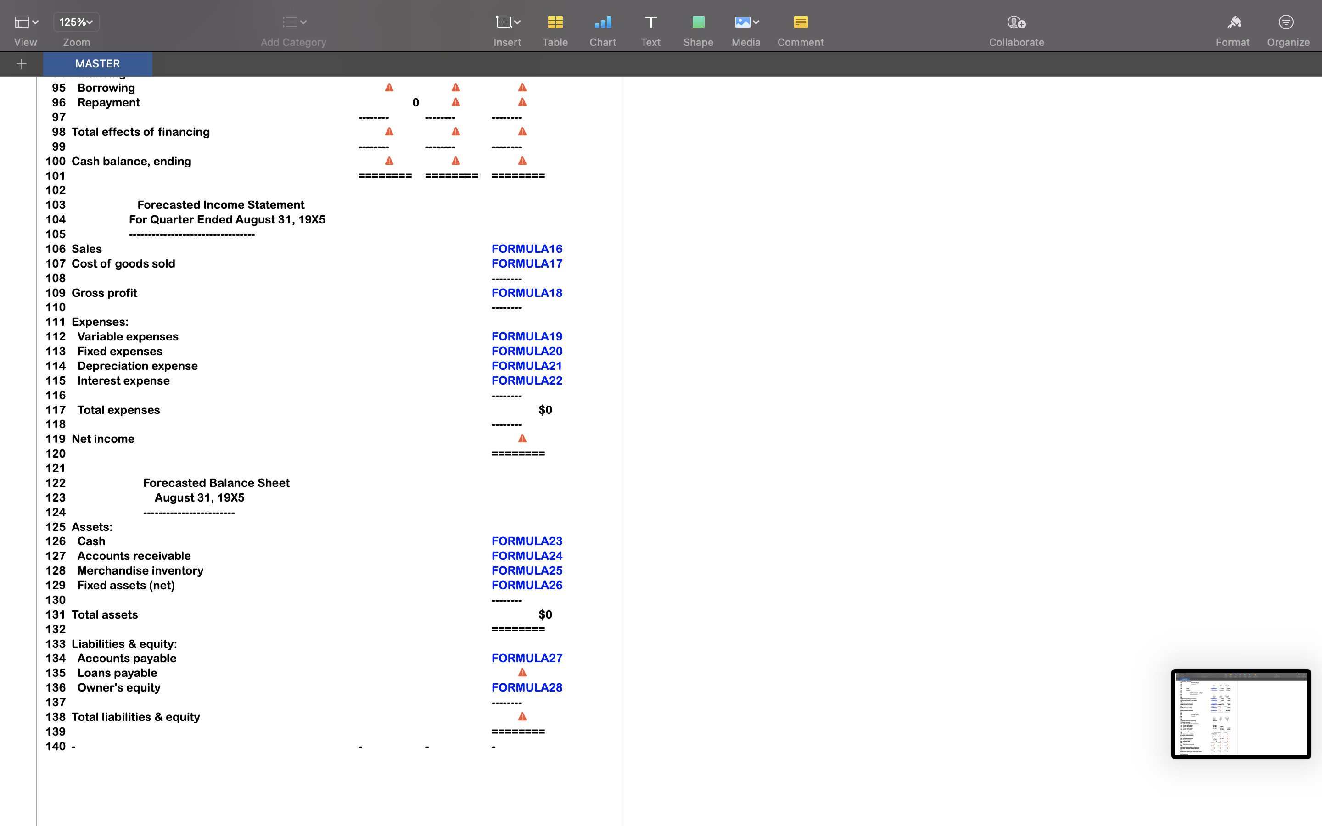Insert a Shape from toolbar
This screenshot has width=1322, height=826.
pos(698,28)
